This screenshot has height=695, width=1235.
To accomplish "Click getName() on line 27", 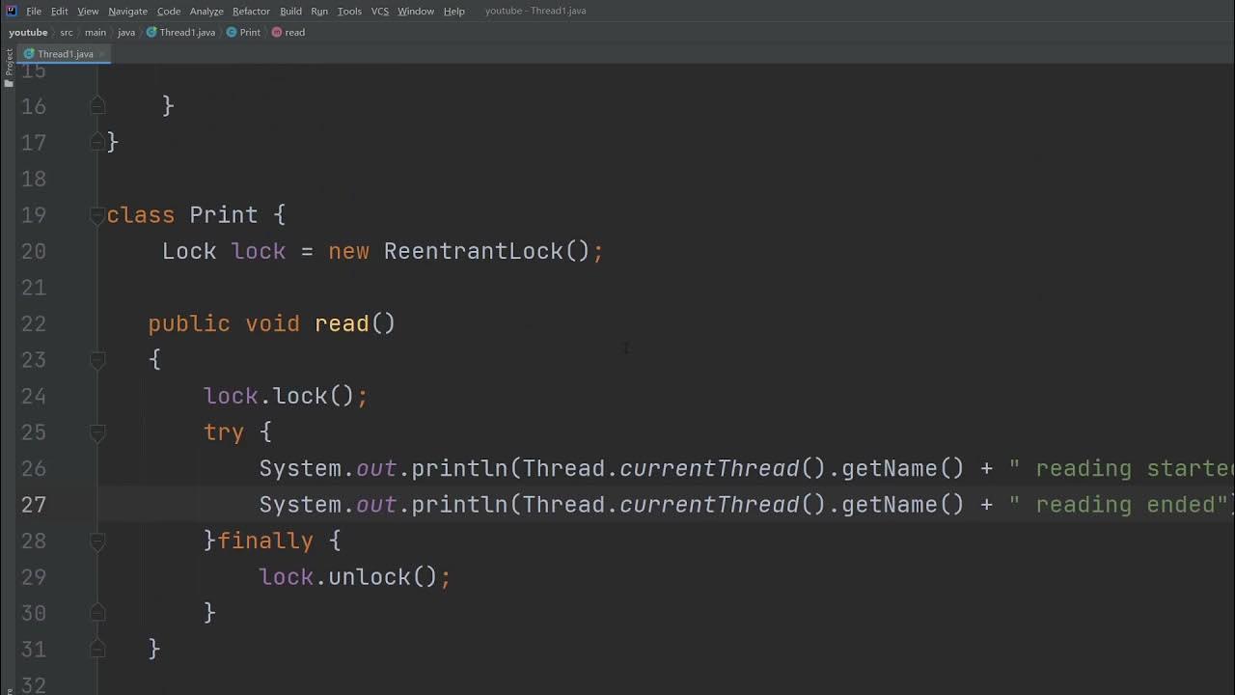I will pos(903,504).
